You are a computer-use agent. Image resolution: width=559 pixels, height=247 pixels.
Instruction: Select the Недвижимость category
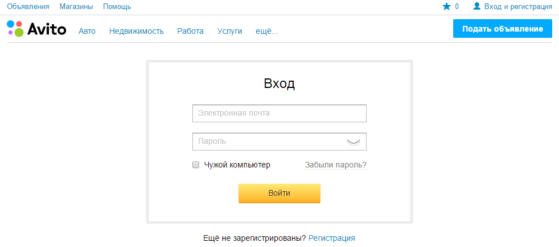coord(136,31)
